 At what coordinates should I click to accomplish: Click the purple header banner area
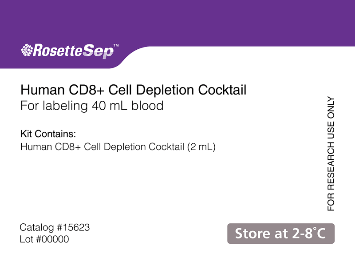[177, 23]
